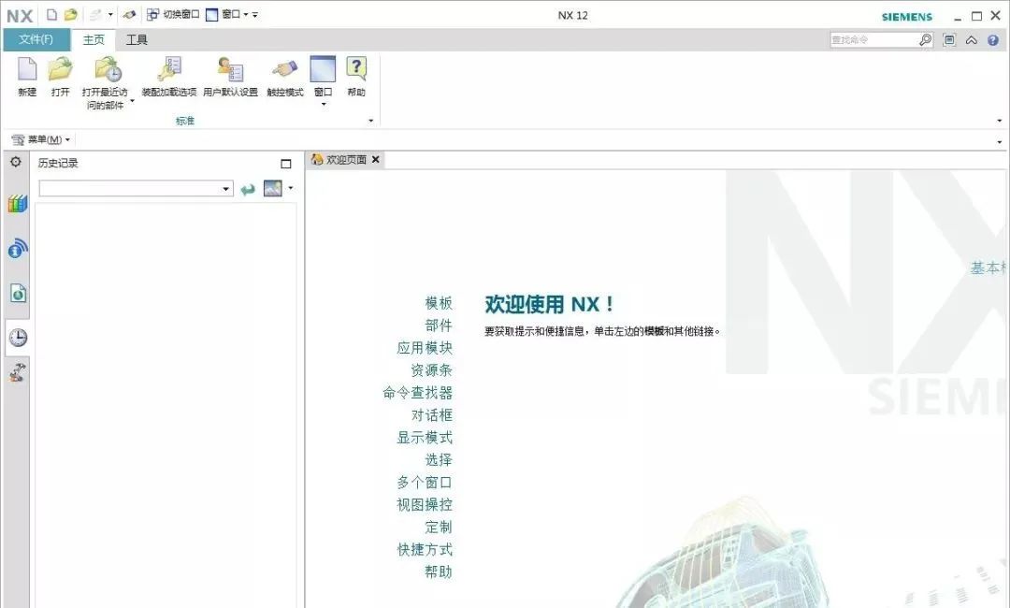This screenshot has height=608, width=1010.
Task: Open the History panel combo box dropdown
Action: click(x=227, y=187)
